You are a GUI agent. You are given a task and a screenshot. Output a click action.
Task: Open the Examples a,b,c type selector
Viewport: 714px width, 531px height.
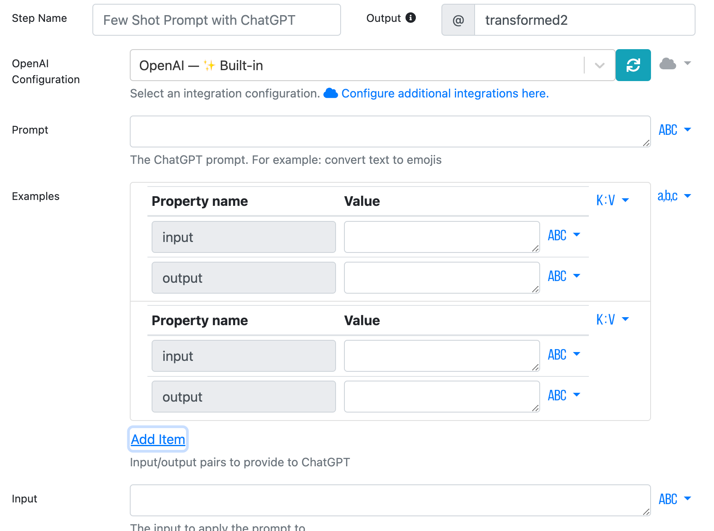click(674, 196)
